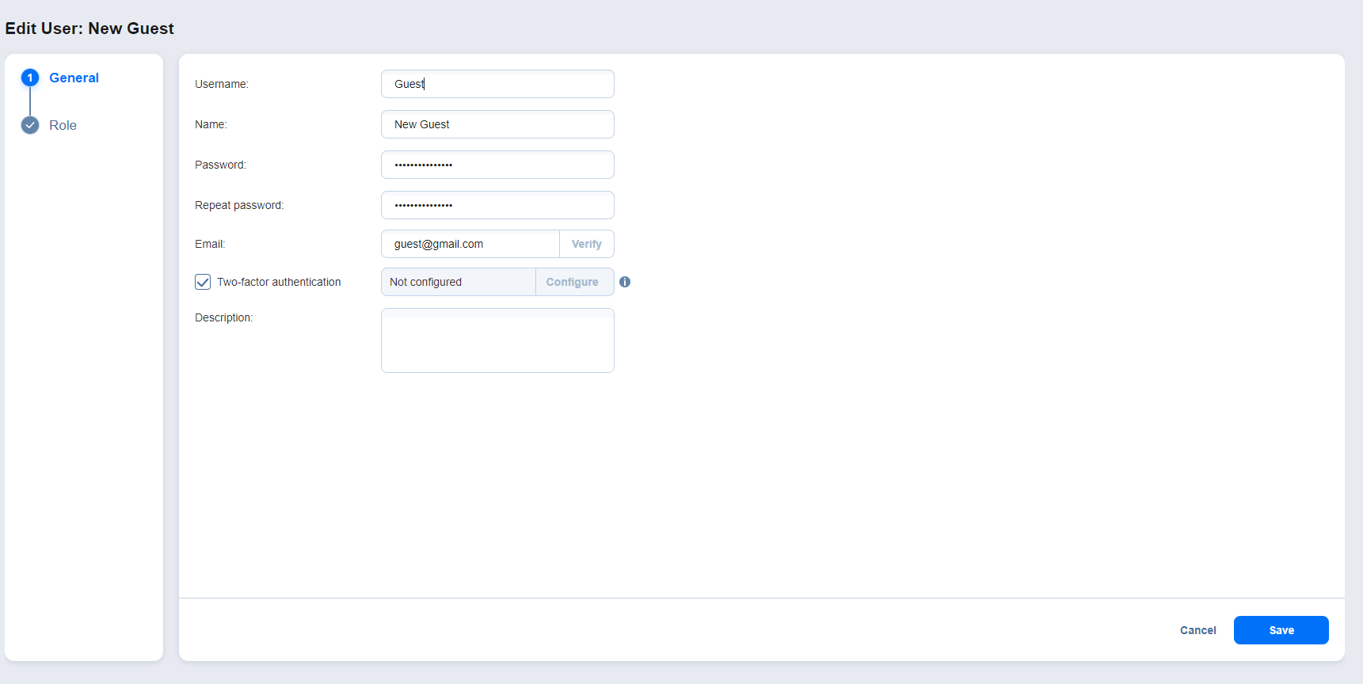
Task: Click the Description text area
Action: click(497, 340)
